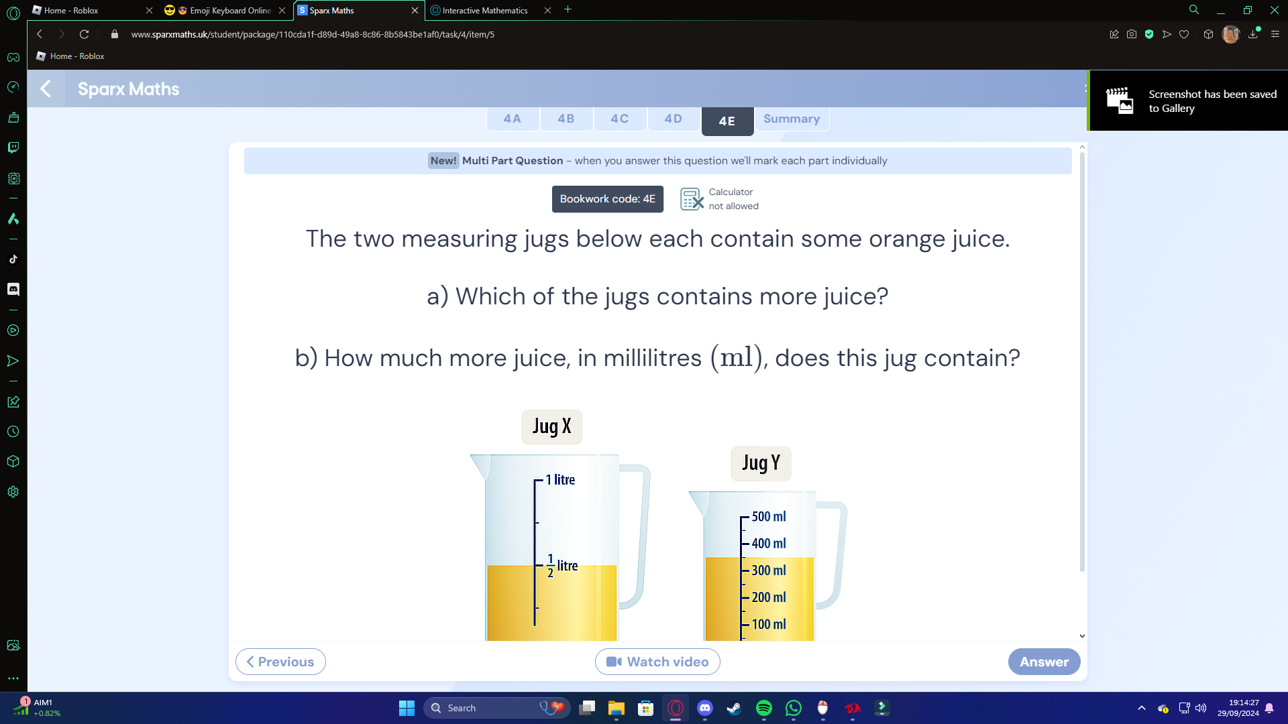
Task: Click the Jug Y label
Action: coord(761,463)
